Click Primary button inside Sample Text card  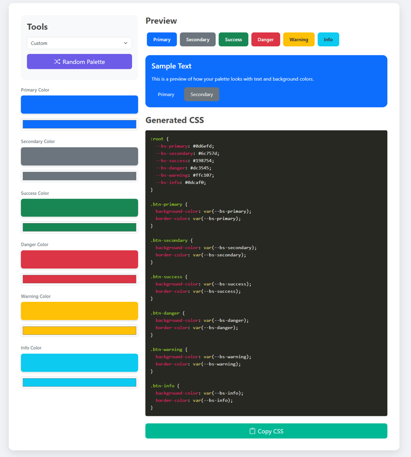pos(166,94)
